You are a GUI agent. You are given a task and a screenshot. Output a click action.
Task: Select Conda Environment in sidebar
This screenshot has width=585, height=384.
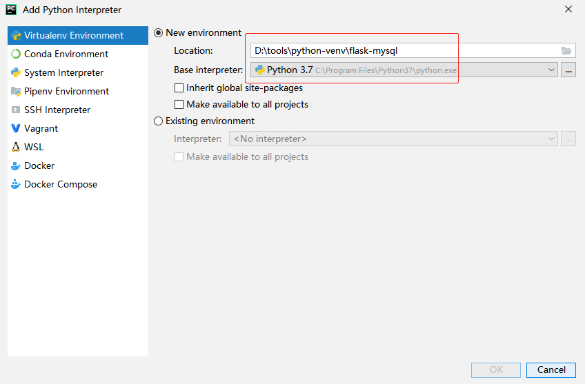click(x=78, y=54)
